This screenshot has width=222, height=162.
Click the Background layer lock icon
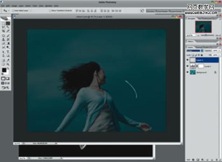215,72
